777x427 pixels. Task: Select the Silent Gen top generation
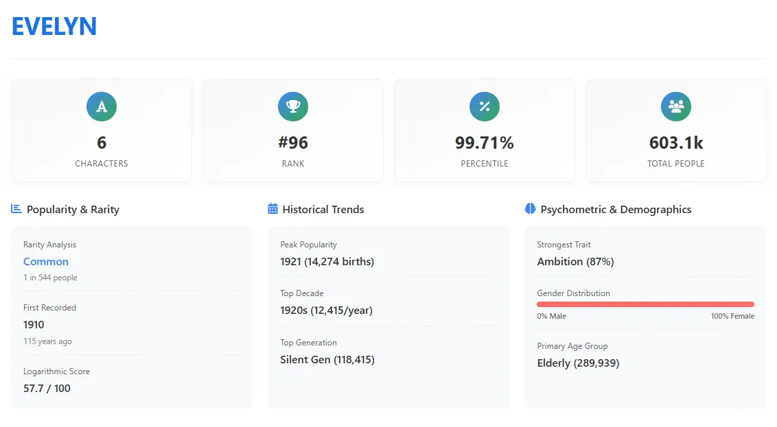[x=327, y=359]
